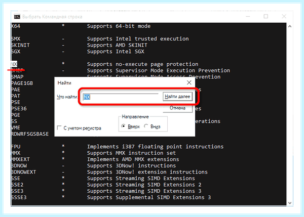Click the 3DNOW row label

(19, 166)
